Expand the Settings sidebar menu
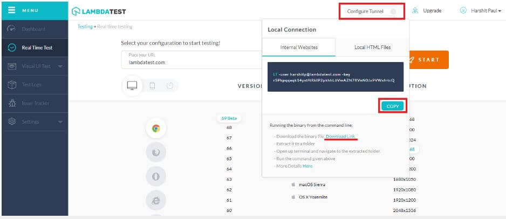 coord(60,122)
